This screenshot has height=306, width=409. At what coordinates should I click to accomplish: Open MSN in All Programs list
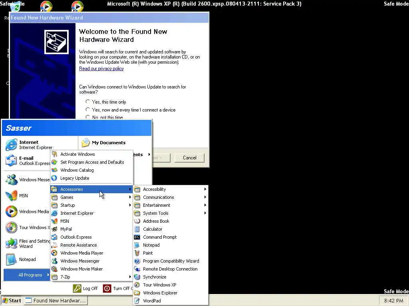[x=91, y=221]
